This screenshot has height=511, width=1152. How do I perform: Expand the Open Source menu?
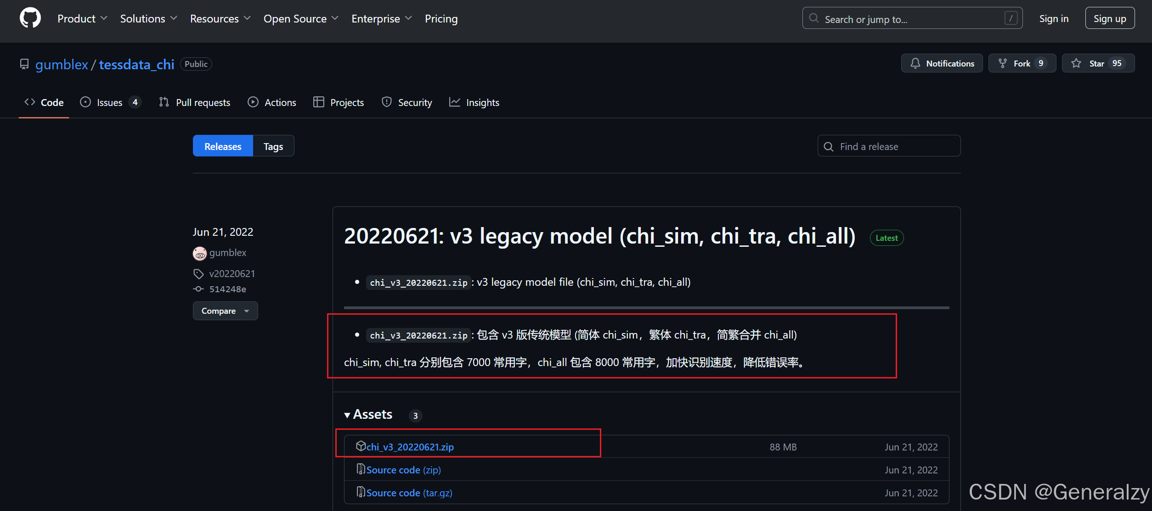pos(301,19)
